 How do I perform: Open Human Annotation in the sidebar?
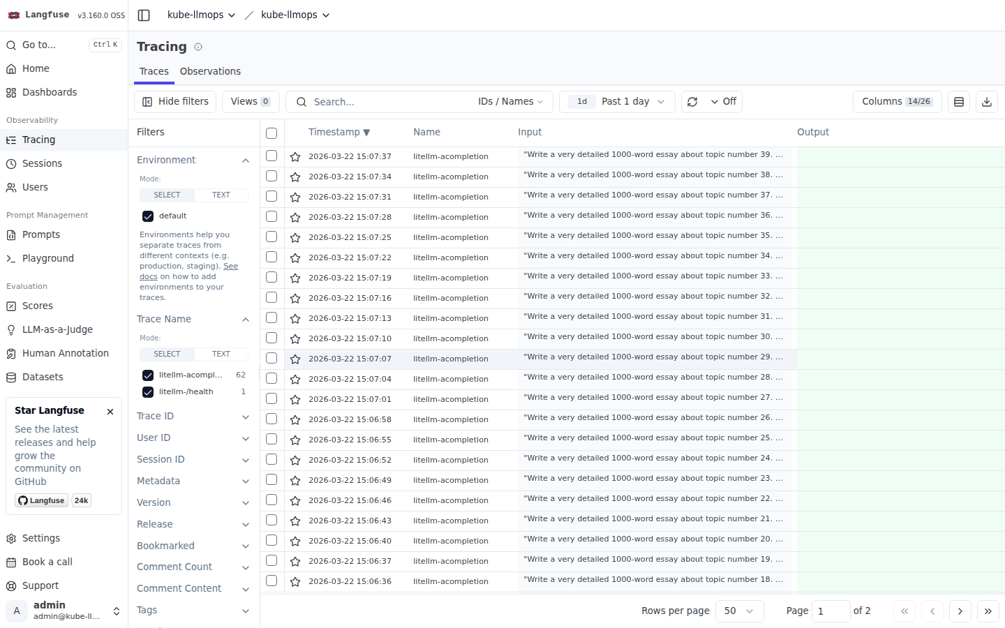64,353
